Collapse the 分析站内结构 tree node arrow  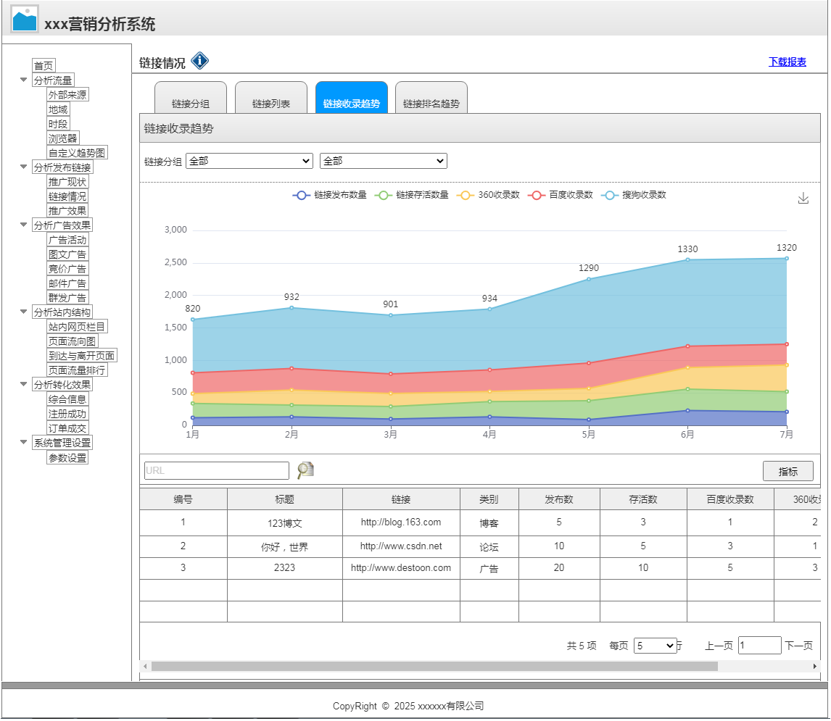23,312
